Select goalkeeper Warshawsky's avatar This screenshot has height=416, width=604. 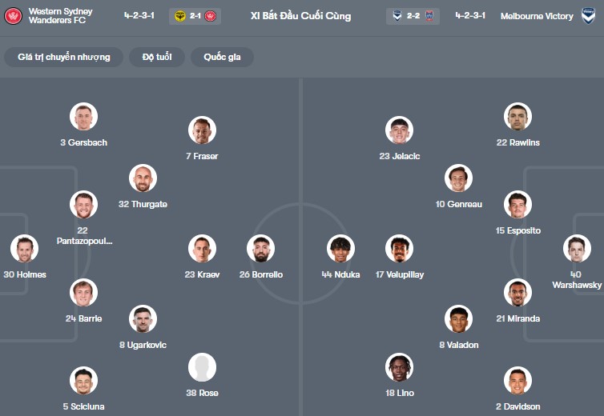pos(576,249)
